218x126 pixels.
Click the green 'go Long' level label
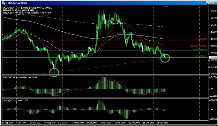pos(199,49)
